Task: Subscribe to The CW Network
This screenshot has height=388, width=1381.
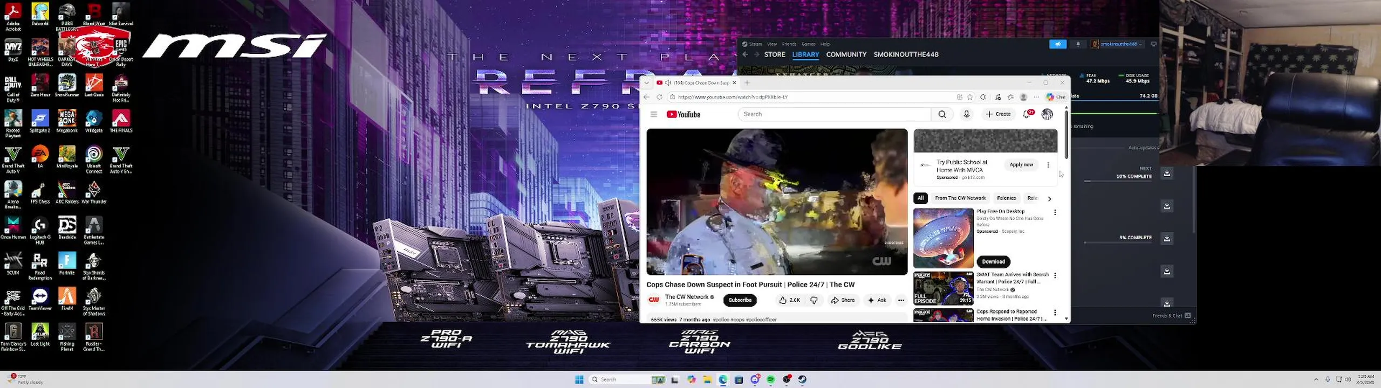Action: point(740,300)
